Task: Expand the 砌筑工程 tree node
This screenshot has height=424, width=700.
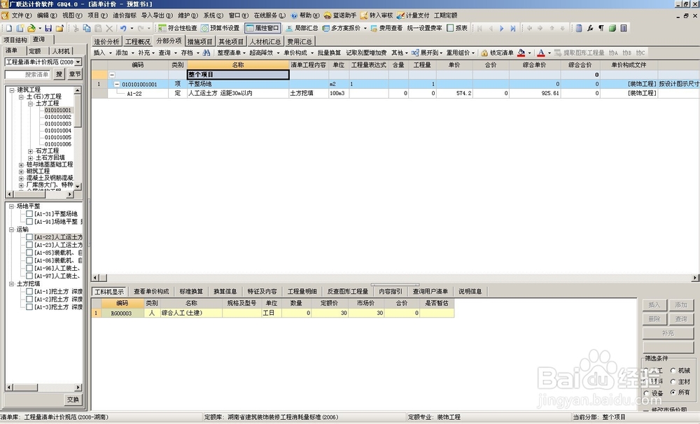Action: [x=21, y=171]
